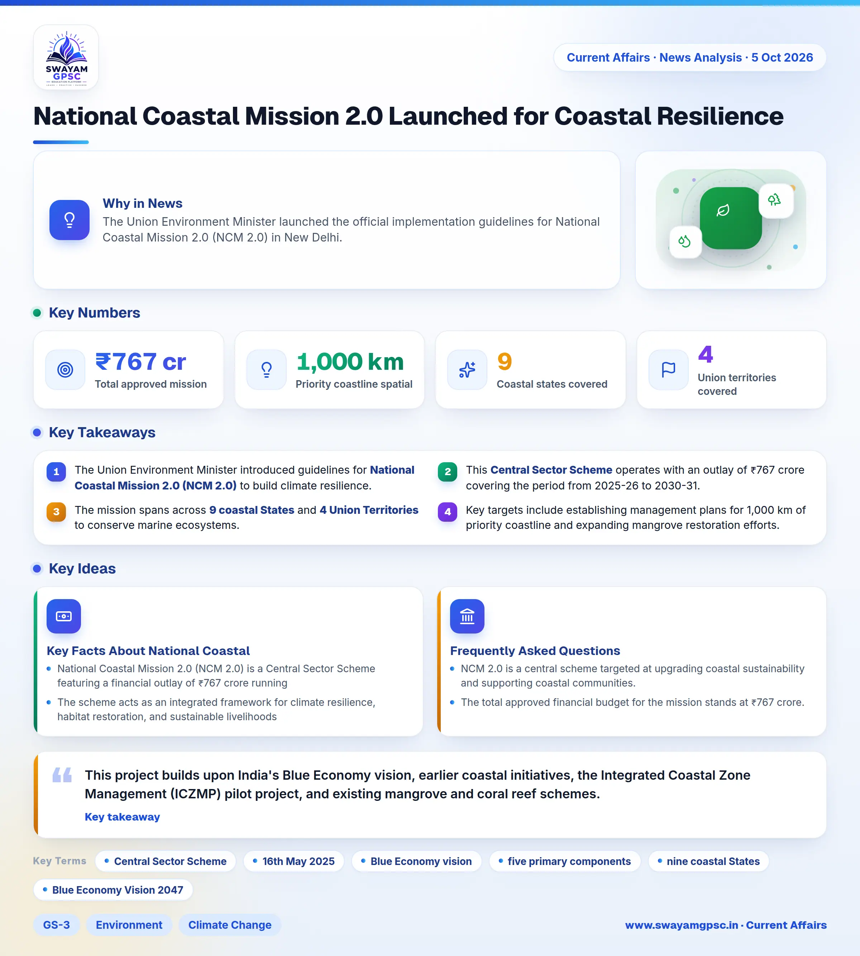The image size is (860, 956).
Task: Click the main headline National Coastal Mission 2.0
Action: [x=408, y=116]
